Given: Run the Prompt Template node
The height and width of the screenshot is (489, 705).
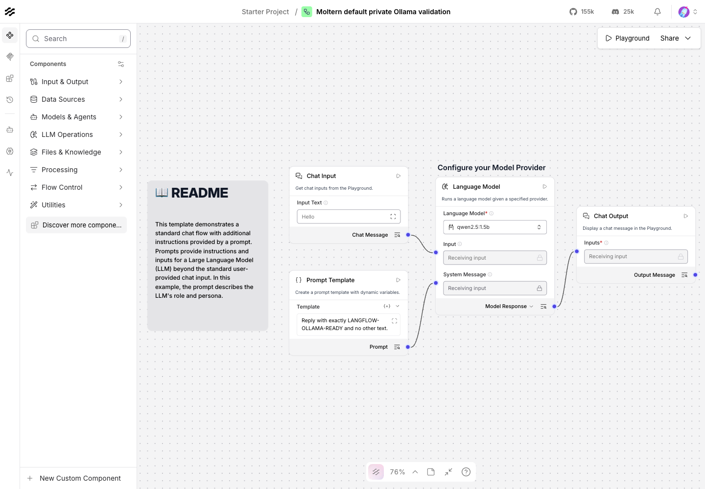Looking at the screenshot, I should point(399,280).
